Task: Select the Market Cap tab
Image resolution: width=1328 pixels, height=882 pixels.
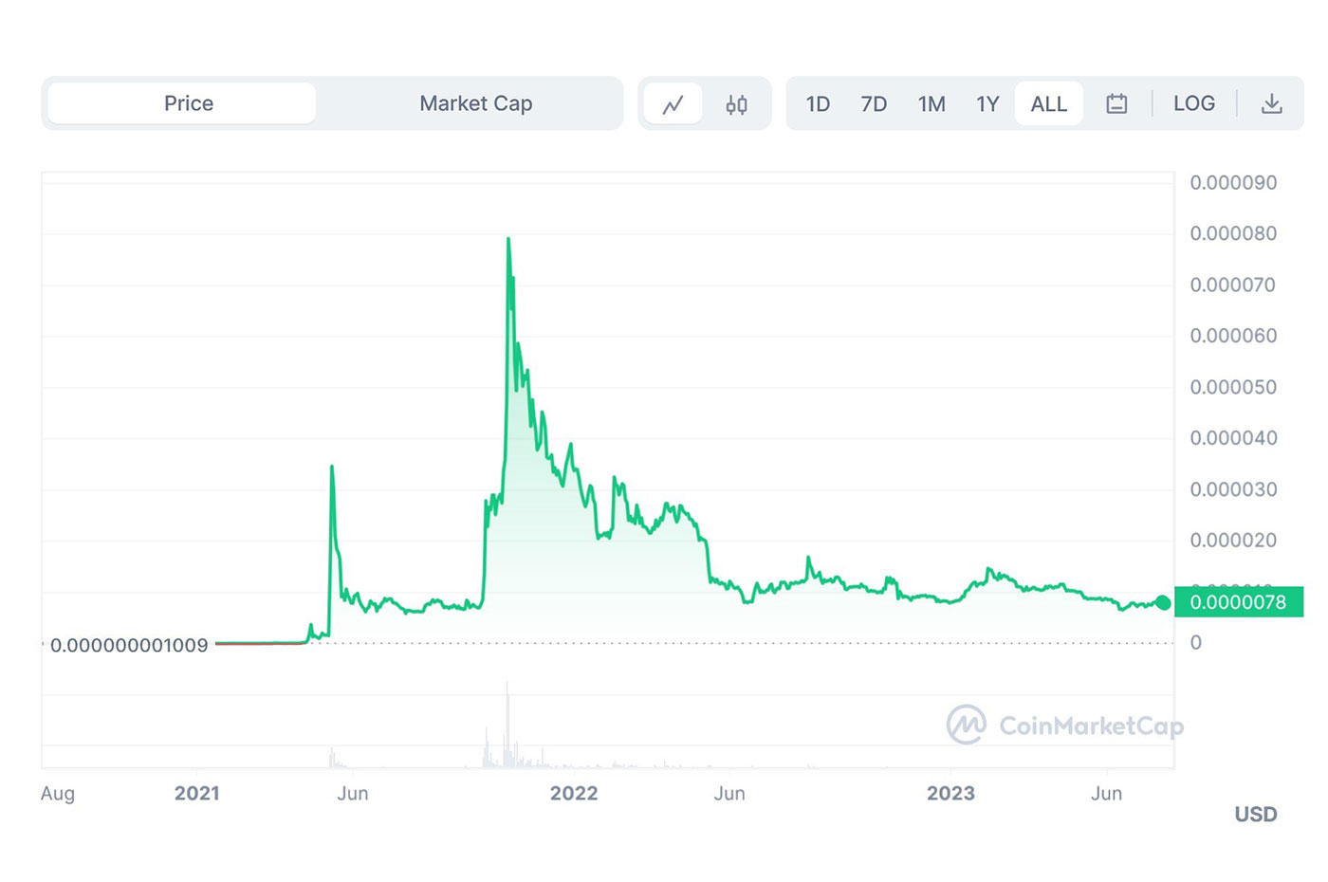Action: click(x=476, y=103)
